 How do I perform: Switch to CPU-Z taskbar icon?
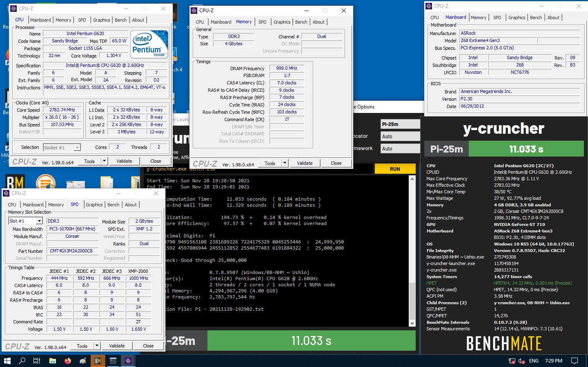(128, 361)
